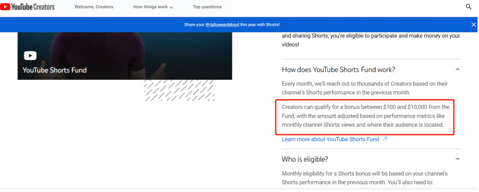Expand the 'How things work' dropdown arrow
This screenshot has width=479, height=192.
coord(172,8)
